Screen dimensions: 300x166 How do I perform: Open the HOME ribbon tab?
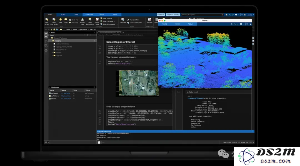[x=50, y=15]
